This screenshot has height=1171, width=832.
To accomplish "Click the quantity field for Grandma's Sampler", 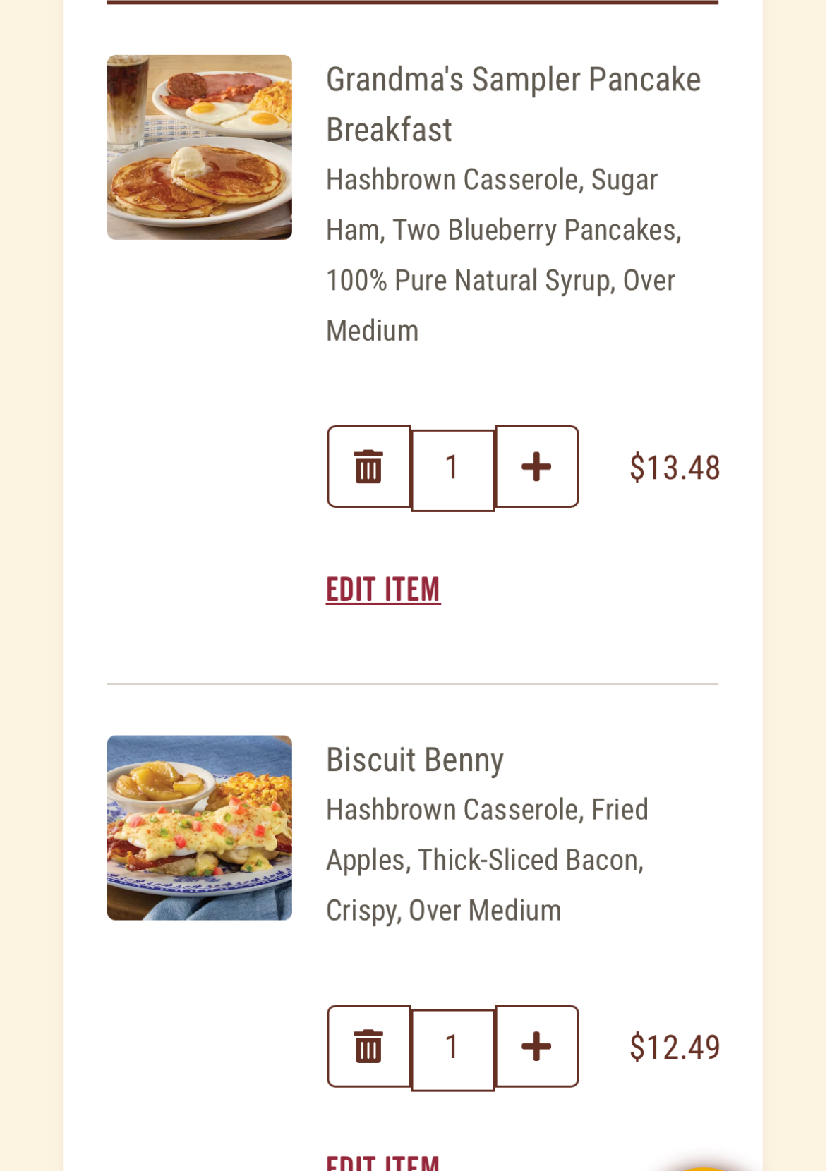I will [452, 469].
